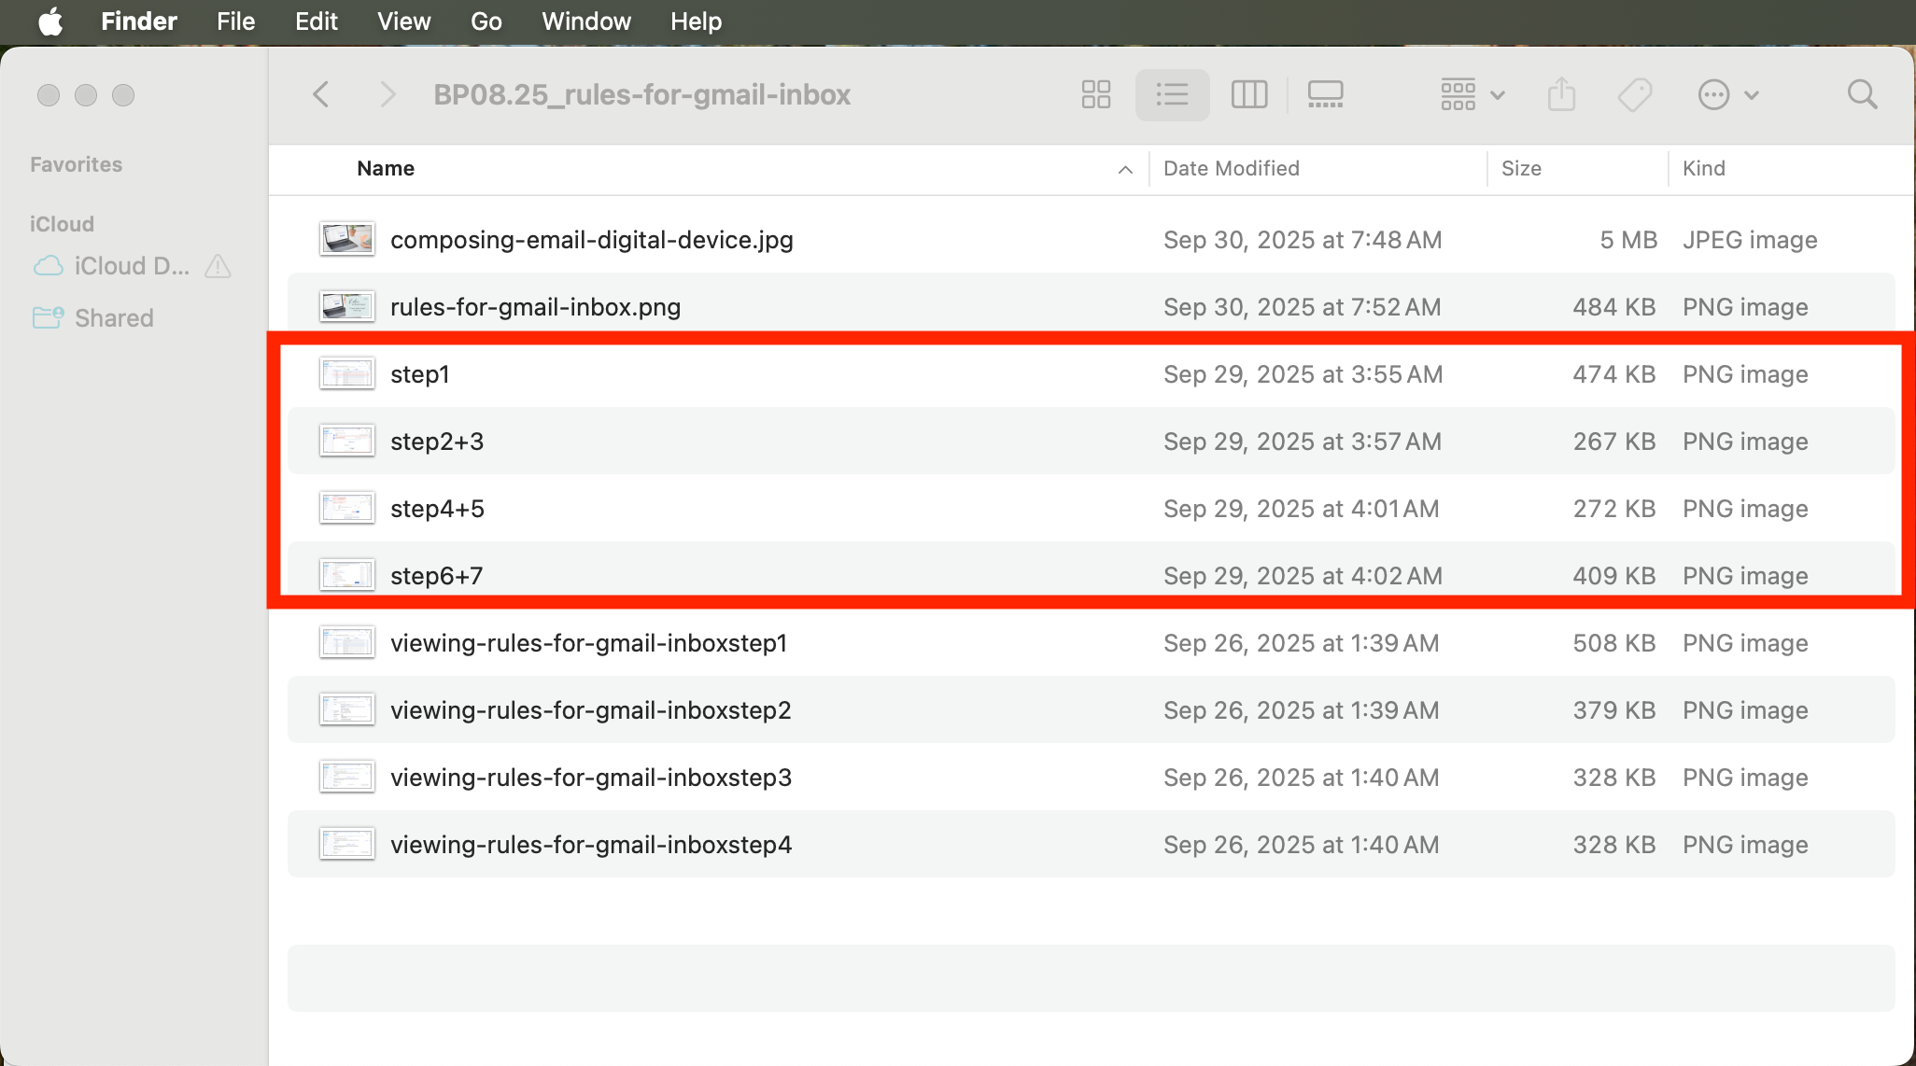Open Shared in the sidebar
The height and width of the screenshot is (1066, 1916).
(113, 318)
